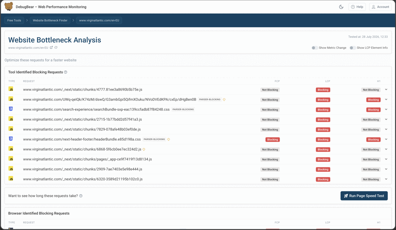Screen dimensions: 396x230
Task: Enable Show LCP Element Info toggle
Action: point(352,48)
